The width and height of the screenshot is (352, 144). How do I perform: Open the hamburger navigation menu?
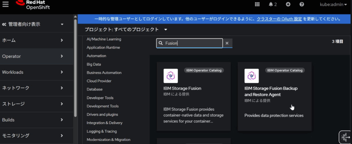click(x=5, y=4)
